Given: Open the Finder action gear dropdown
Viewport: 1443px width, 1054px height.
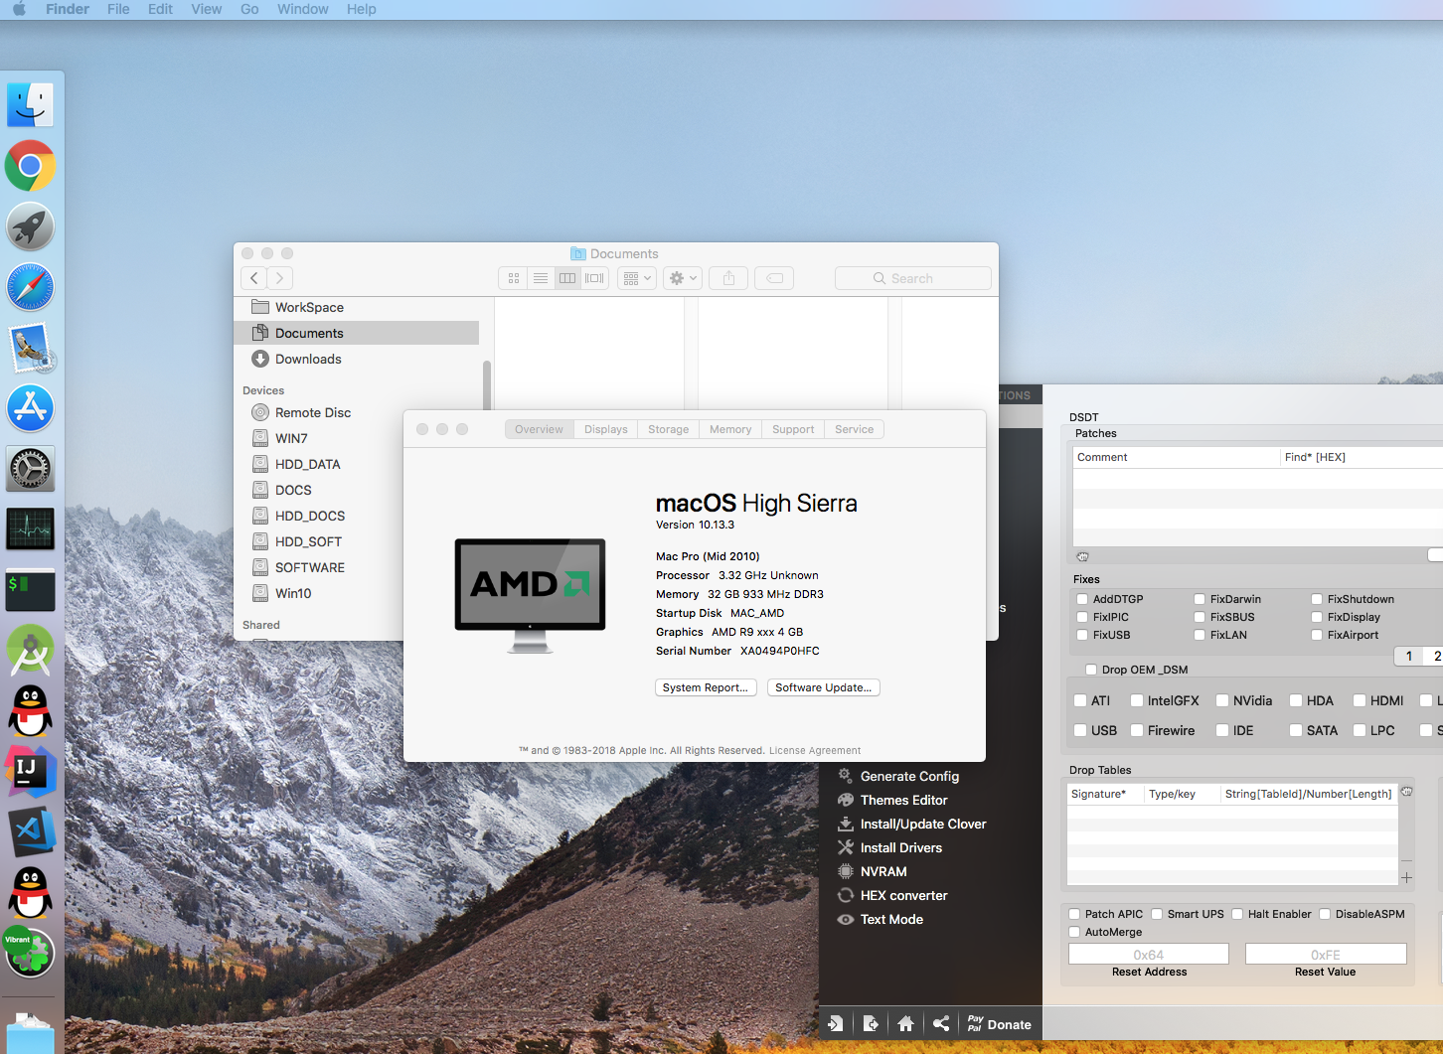Looking at the screenshot, I should [x=683, y=278].
